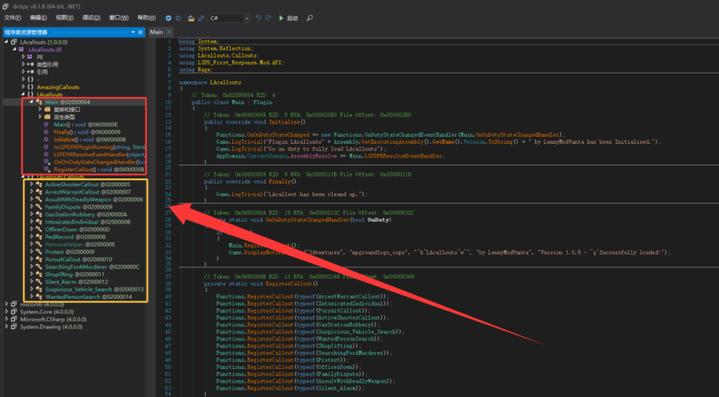Click the search magnifier icon in toolbar
719x397 pixels.
point(309,18)
